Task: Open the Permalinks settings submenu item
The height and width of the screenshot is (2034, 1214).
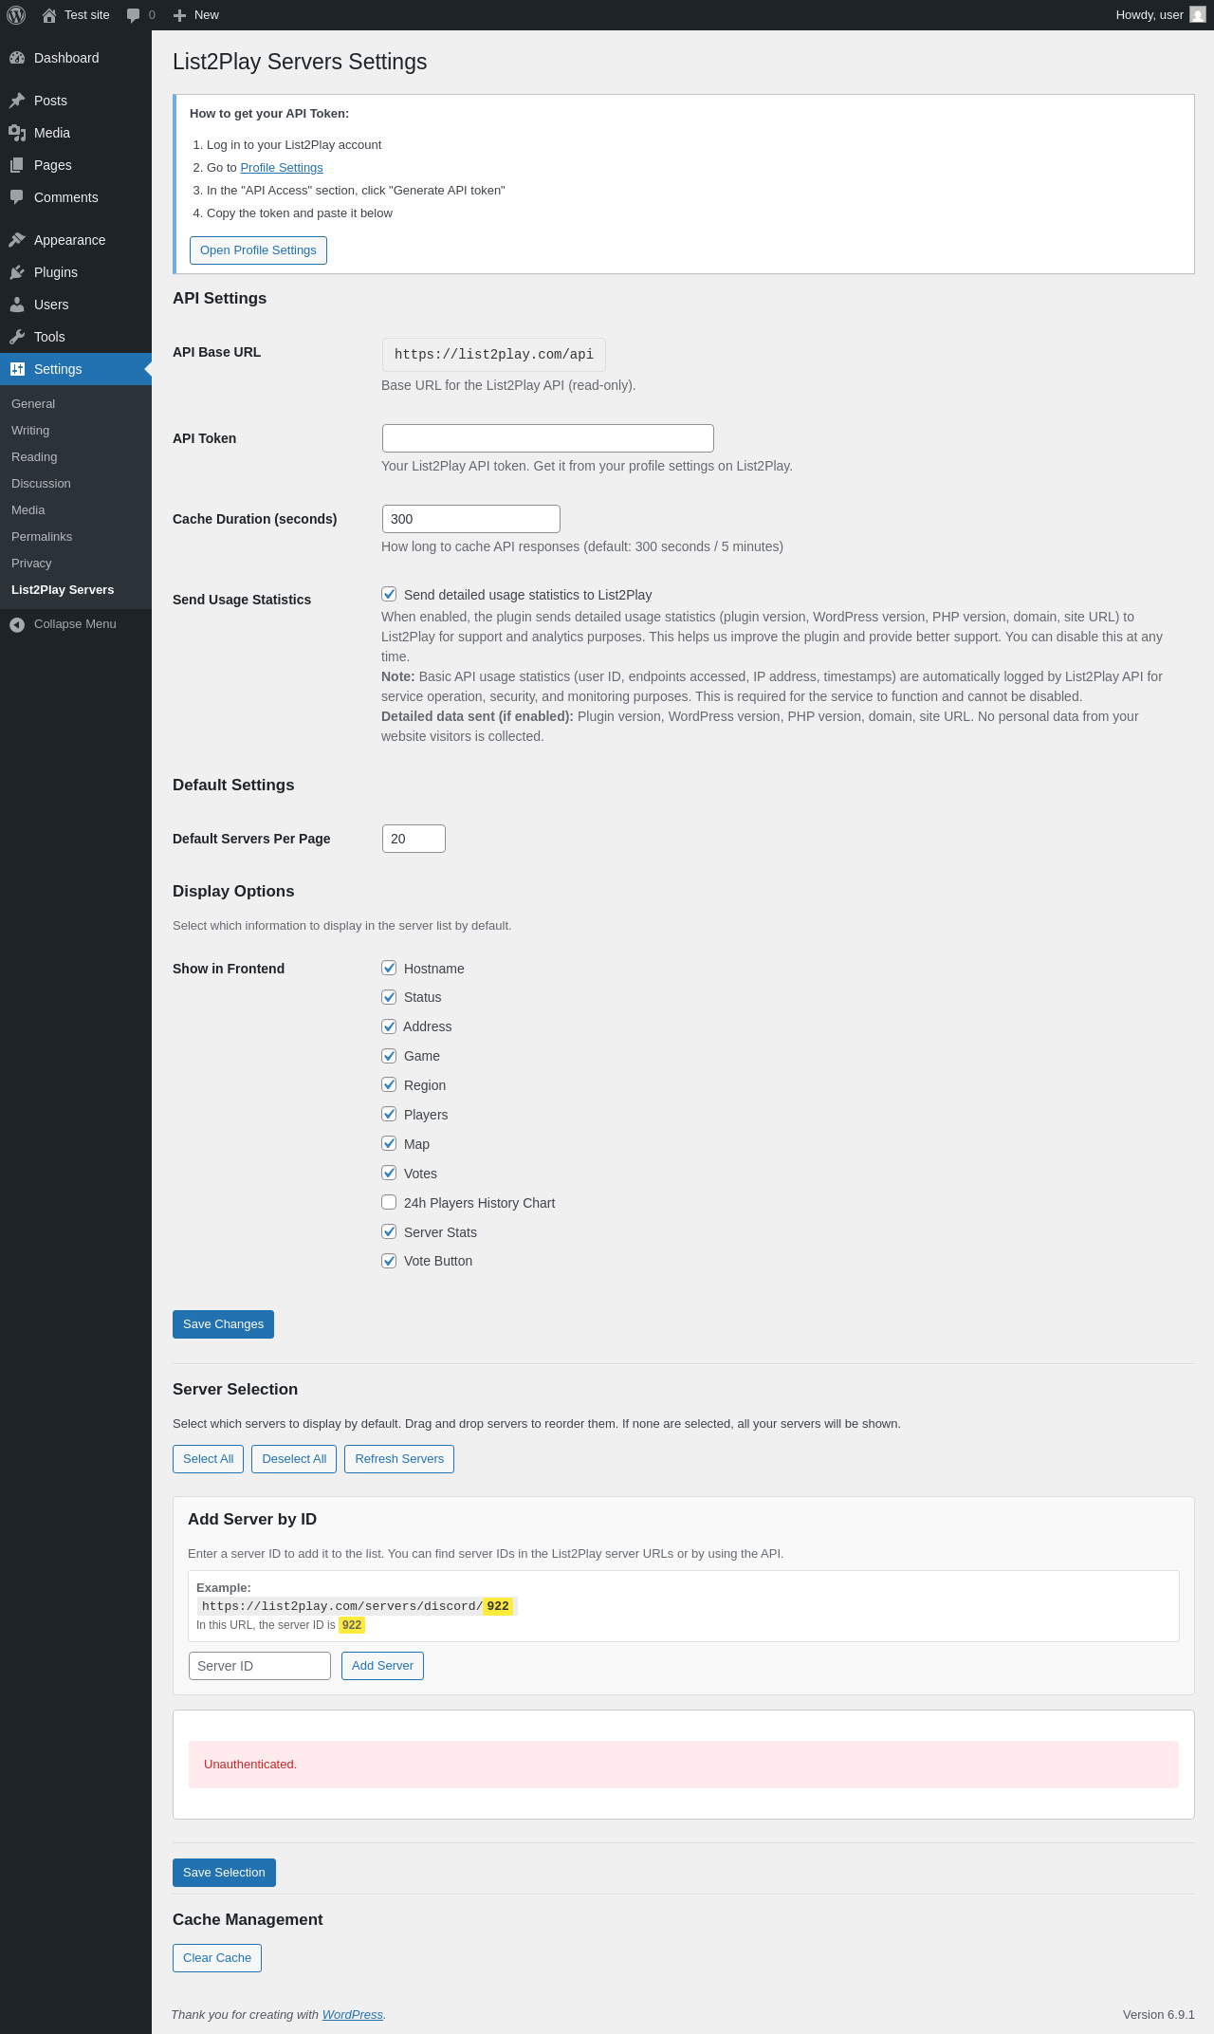Action: point(42,537)
